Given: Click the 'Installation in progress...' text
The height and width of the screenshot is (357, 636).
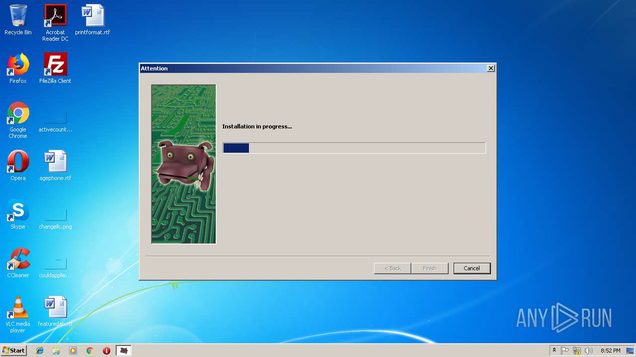Looking at the screenshot, I should pyautogui.click(x=257, y=126).
